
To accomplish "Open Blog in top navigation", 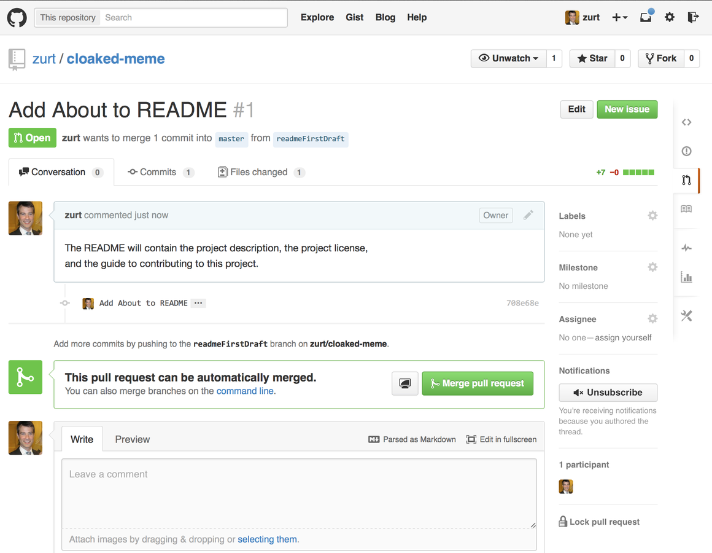I will (385, 17).
